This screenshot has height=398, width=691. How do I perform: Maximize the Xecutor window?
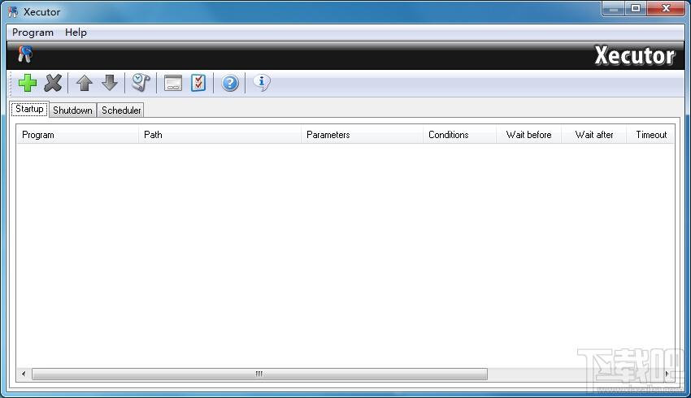pos(636,8)
